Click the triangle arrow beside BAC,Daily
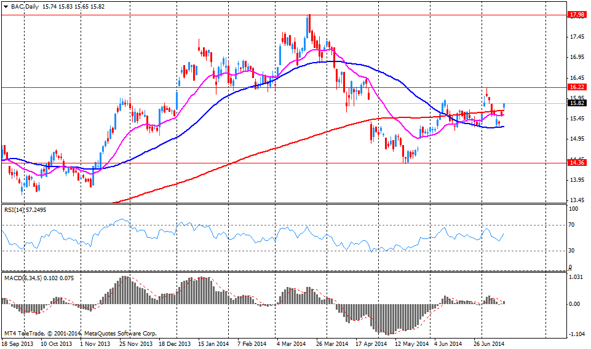This screenshot has width=591, height=349. (x=6, y=5)
